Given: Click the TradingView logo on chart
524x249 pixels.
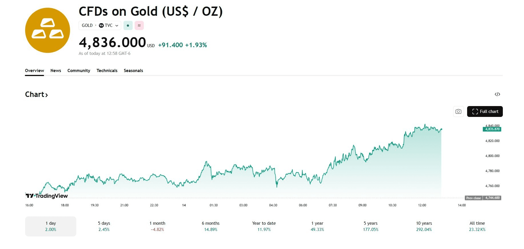Looking at the screenshot, I should pyautogui.click(x=47, y=196).
